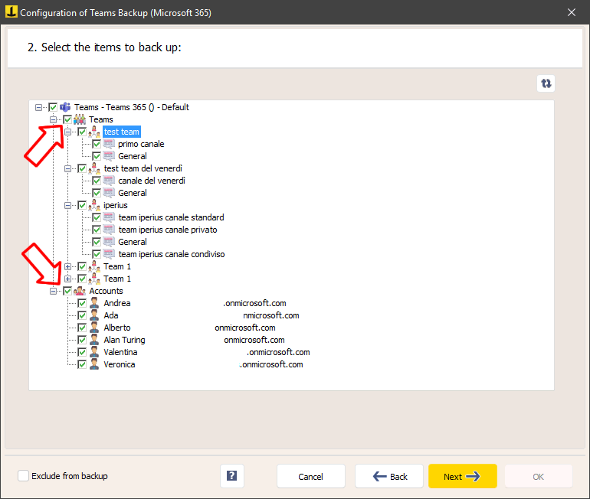590x499 pixels.
Task: Click the team icon beside test team del venerdì
Action: [94, 168]
